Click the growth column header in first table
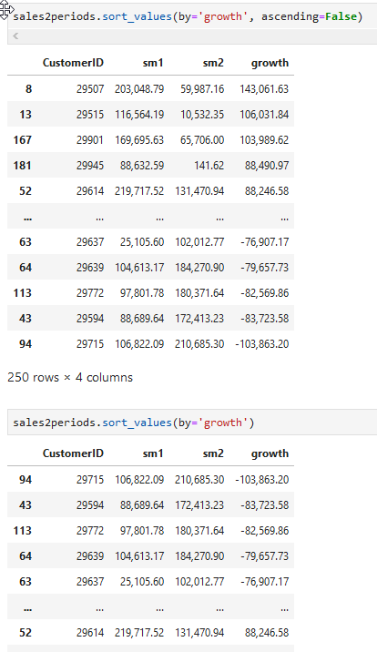 (270, 63)
